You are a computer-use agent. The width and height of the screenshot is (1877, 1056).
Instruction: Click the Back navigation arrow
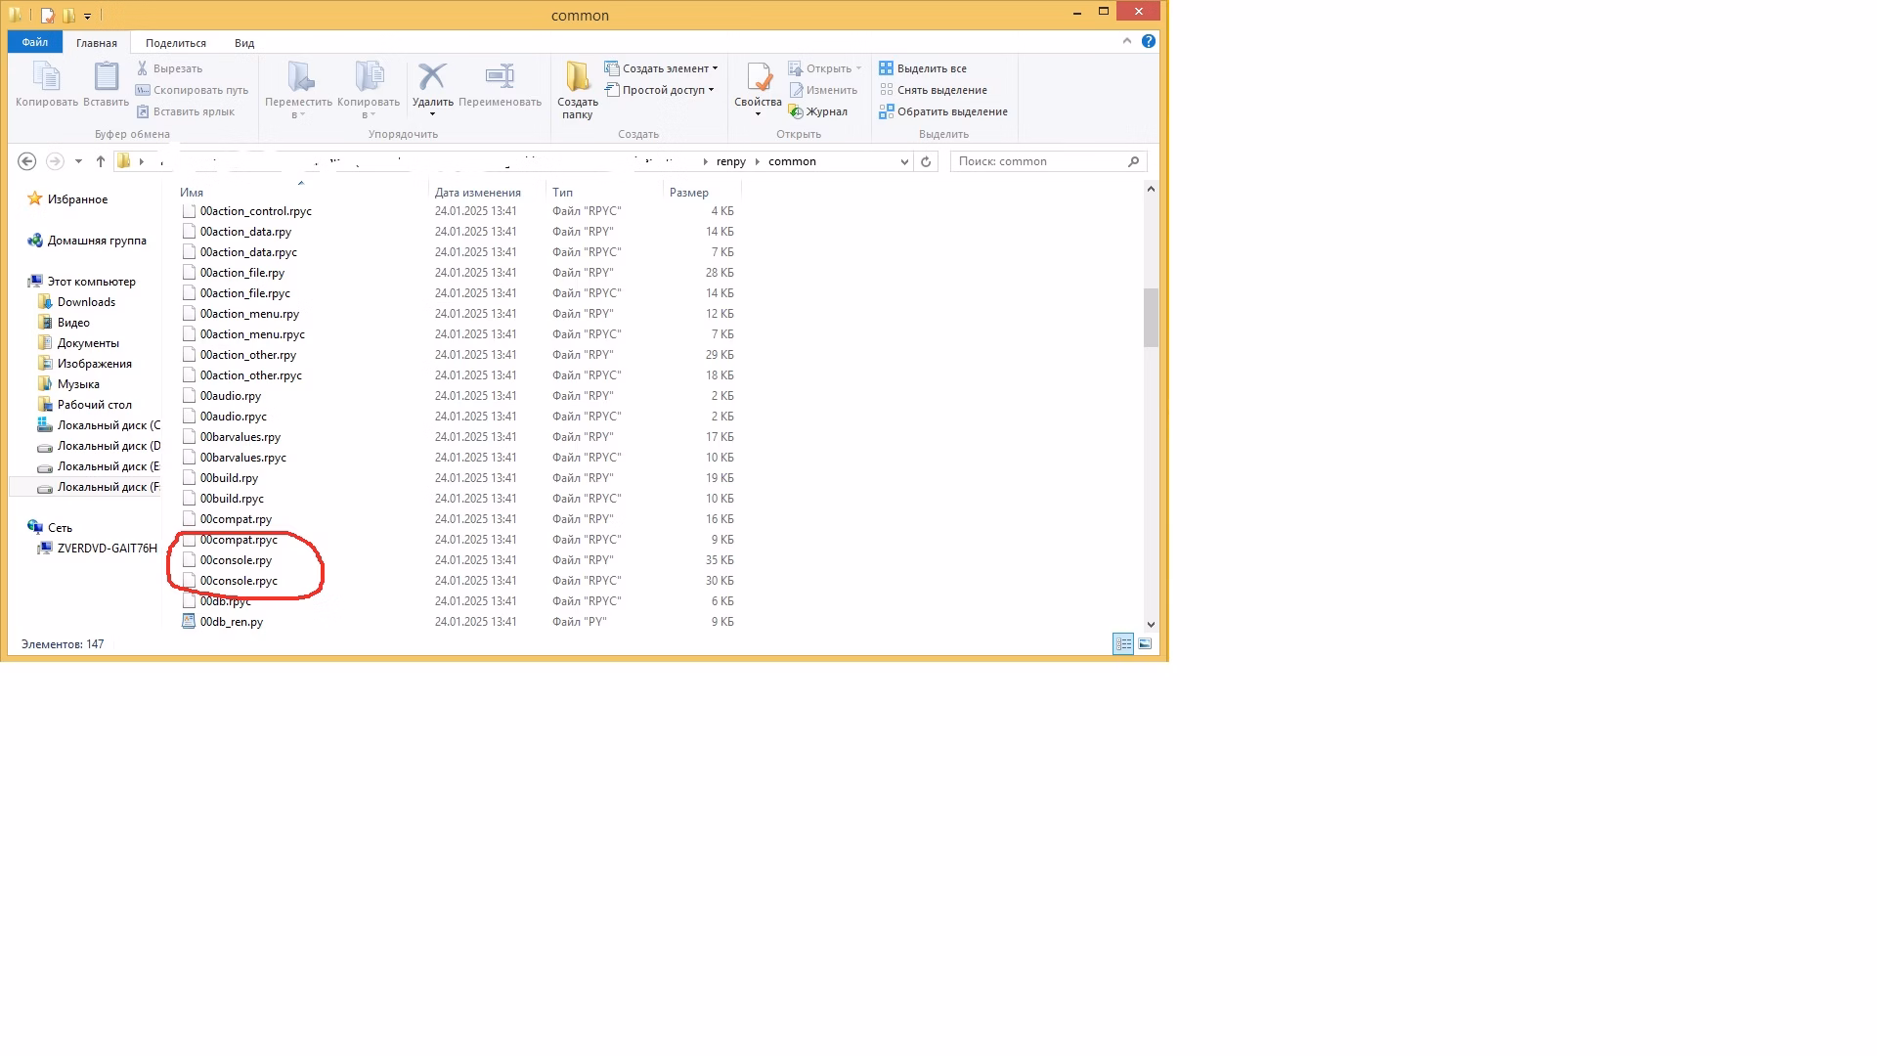pos(27,161)
